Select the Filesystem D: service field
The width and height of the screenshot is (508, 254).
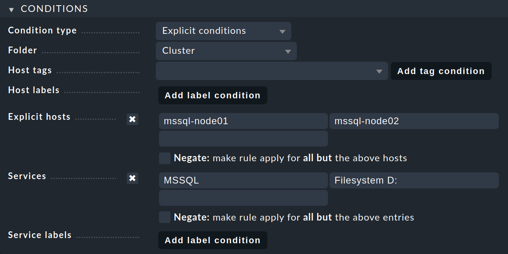pos(414,180)
